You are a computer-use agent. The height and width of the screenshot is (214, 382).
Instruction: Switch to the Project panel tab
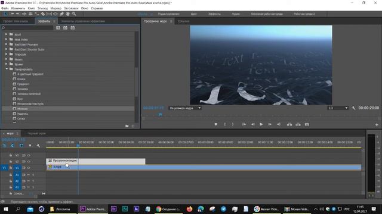pyautogui.click(x=16, y=21)
